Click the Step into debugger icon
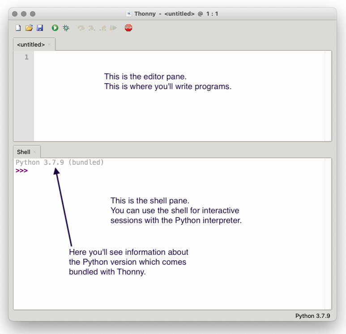Image resolution: width=346 pixels, height=334 pixels. 92,28
